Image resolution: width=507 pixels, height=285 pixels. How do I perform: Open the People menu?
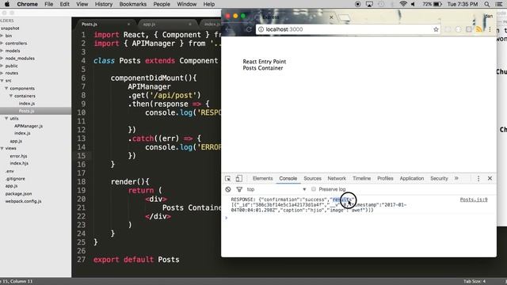point(162,4)
